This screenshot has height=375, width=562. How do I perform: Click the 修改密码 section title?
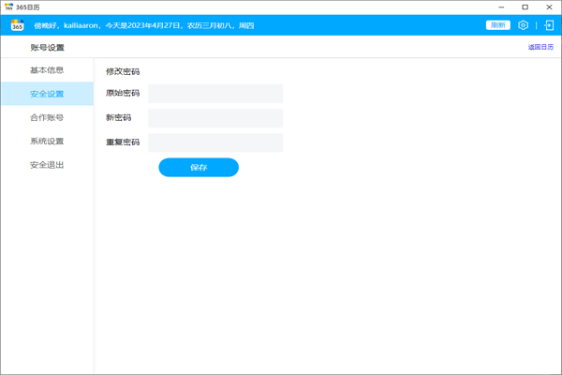(x=123, y=71)
